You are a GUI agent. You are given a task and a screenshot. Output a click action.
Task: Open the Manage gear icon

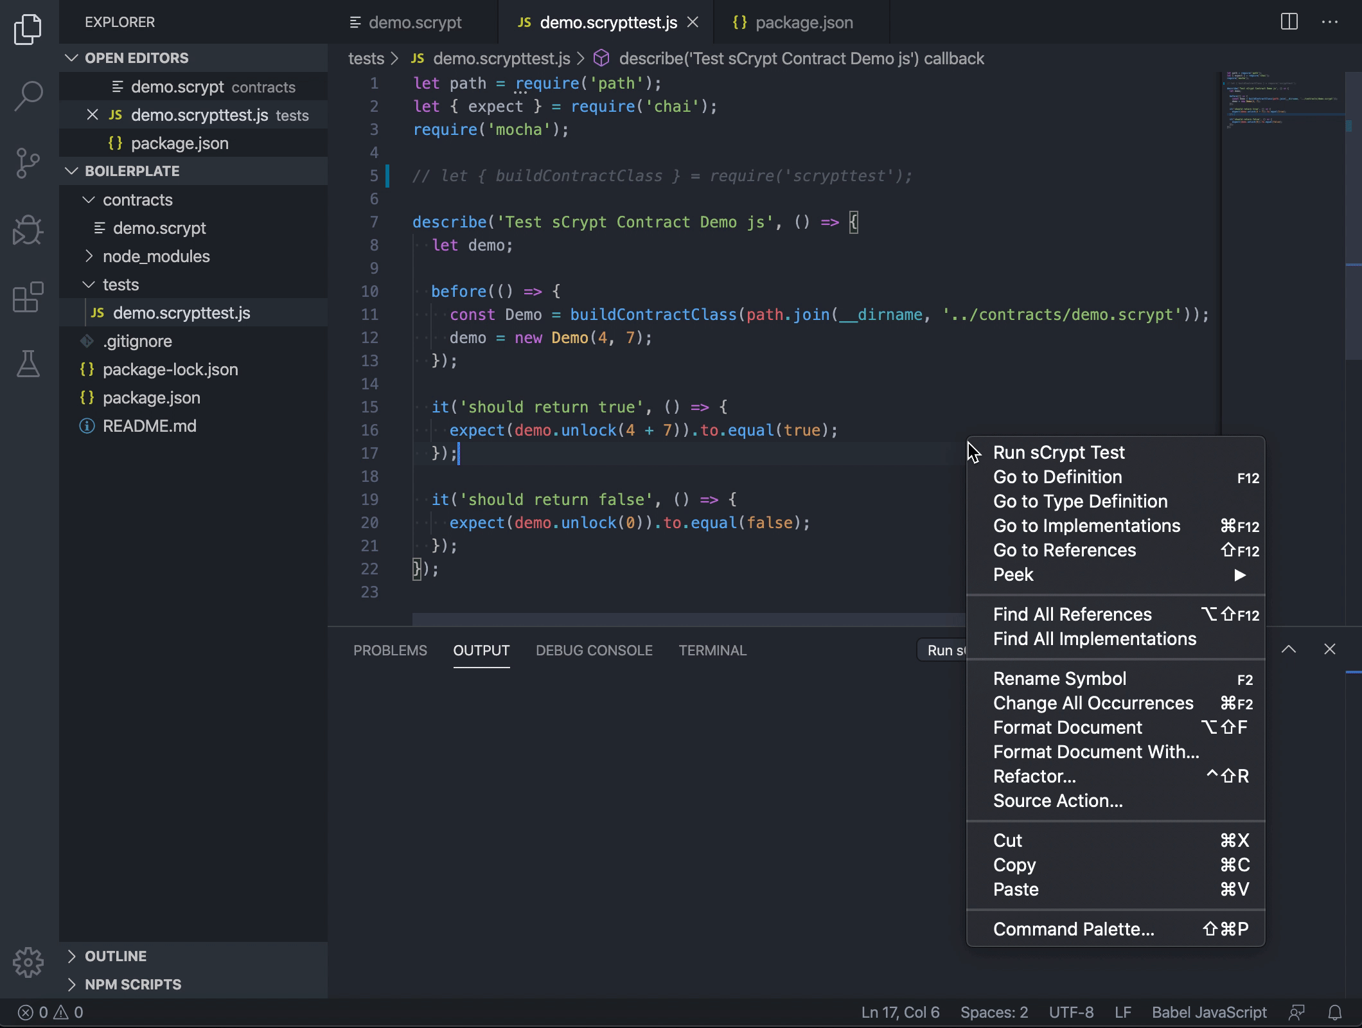pos(28,962)
